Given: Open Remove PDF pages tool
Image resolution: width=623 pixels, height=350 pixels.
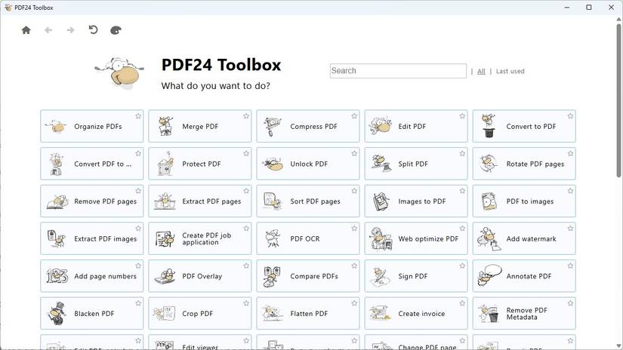Looking at the screenshot, I should tap(92, 201).
